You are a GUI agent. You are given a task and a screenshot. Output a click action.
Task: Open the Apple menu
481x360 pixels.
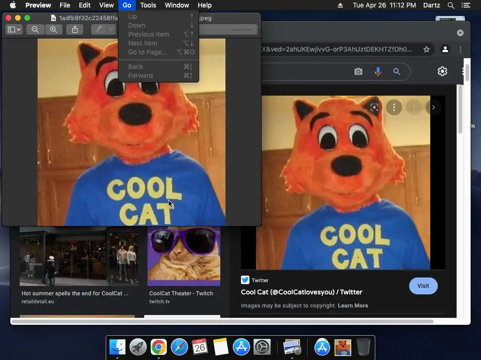point(13,5)
